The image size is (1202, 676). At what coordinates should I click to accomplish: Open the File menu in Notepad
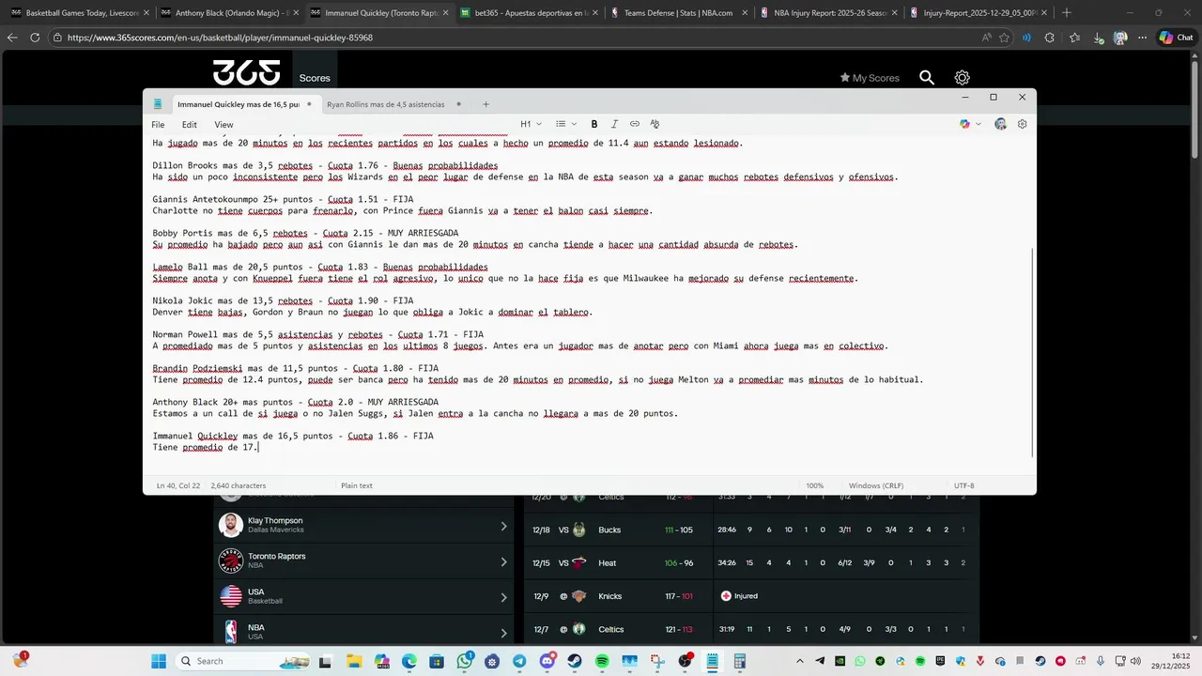(158, 124)
